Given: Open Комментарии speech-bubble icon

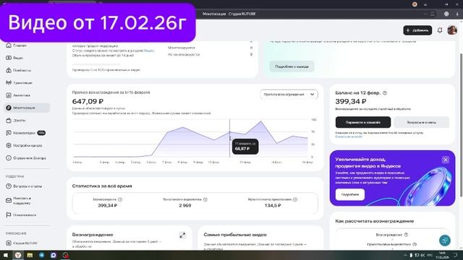Looking at the screenshot, I should click(x=9, y=133).
